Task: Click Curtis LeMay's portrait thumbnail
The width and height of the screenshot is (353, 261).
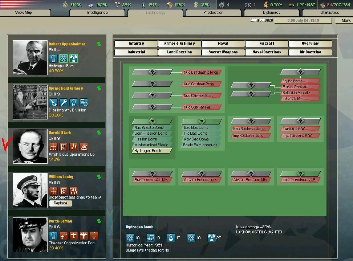Action: (x=30, y=235)
